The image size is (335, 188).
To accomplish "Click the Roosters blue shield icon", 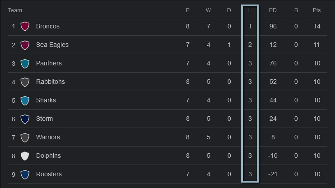I will tap(25, 174).
